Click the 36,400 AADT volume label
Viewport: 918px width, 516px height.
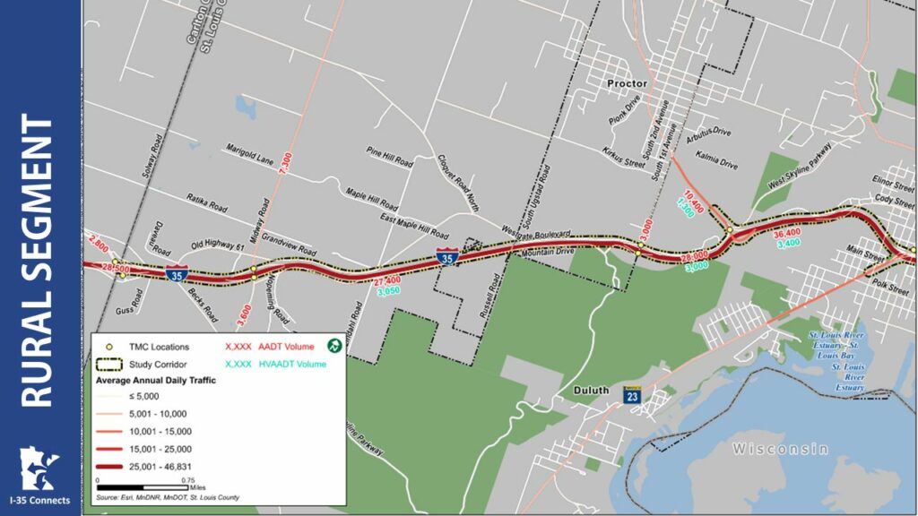(787, 234)
